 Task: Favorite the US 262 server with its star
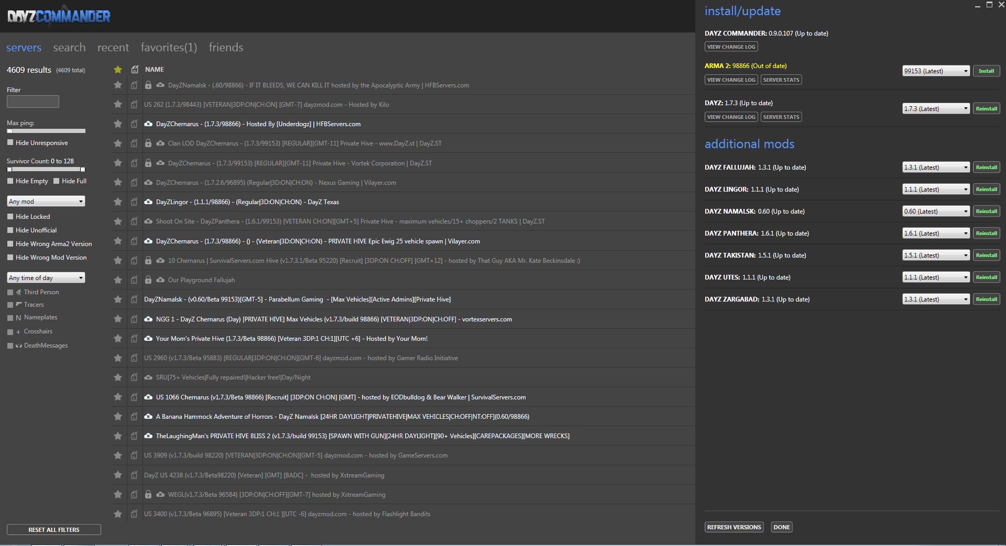(x=118, y=105)
